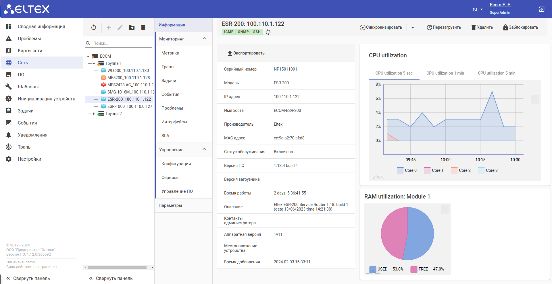Click the Перезагрузить button

coord(444,28)
